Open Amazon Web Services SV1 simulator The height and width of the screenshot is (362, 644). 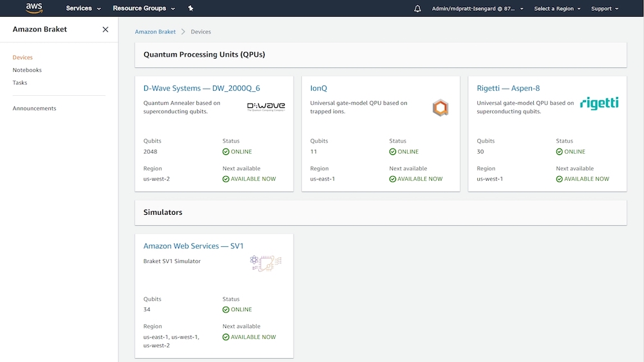coord(193,246)
